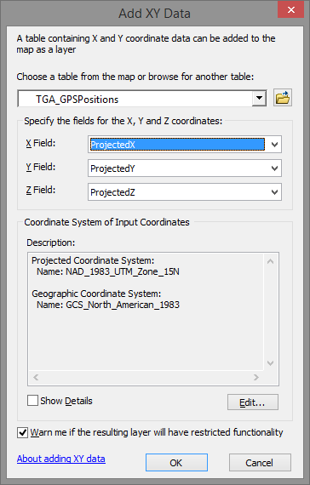
Task: Click the description box scroll up arrow
Action: tap(270, 261)
